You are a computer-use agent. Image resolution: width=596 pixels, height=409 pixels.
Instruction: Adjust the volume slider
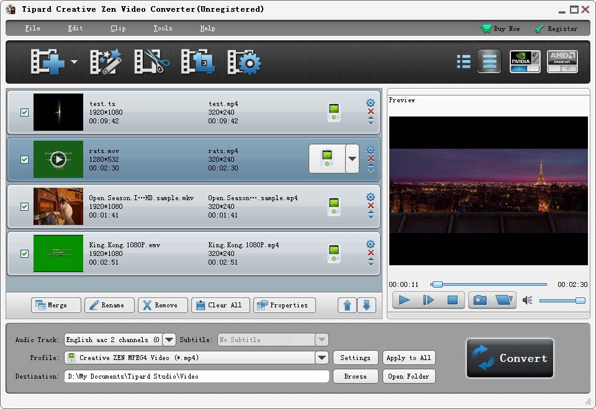pos(562,301)
